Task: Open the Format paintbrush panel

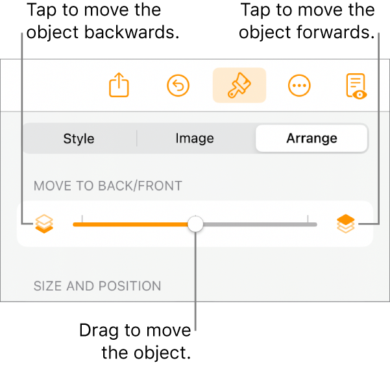Action: point(239,85)
